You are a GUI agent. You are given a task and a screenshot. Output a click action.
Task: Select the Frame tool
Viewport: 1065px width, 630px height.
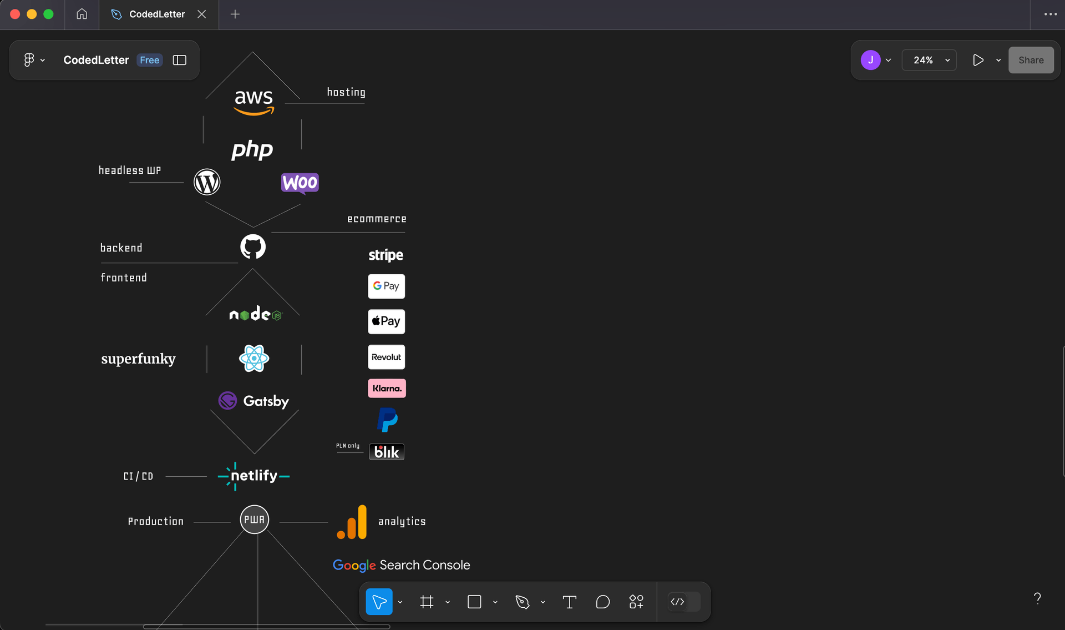pos(427,602)
